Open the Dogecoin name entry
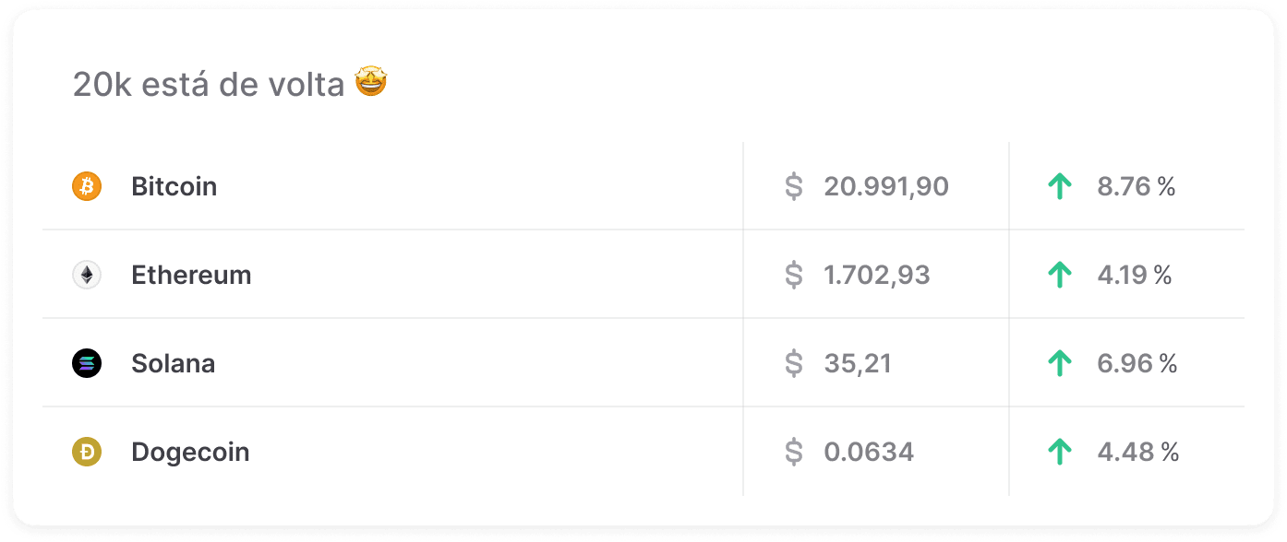 click(188, 452)
